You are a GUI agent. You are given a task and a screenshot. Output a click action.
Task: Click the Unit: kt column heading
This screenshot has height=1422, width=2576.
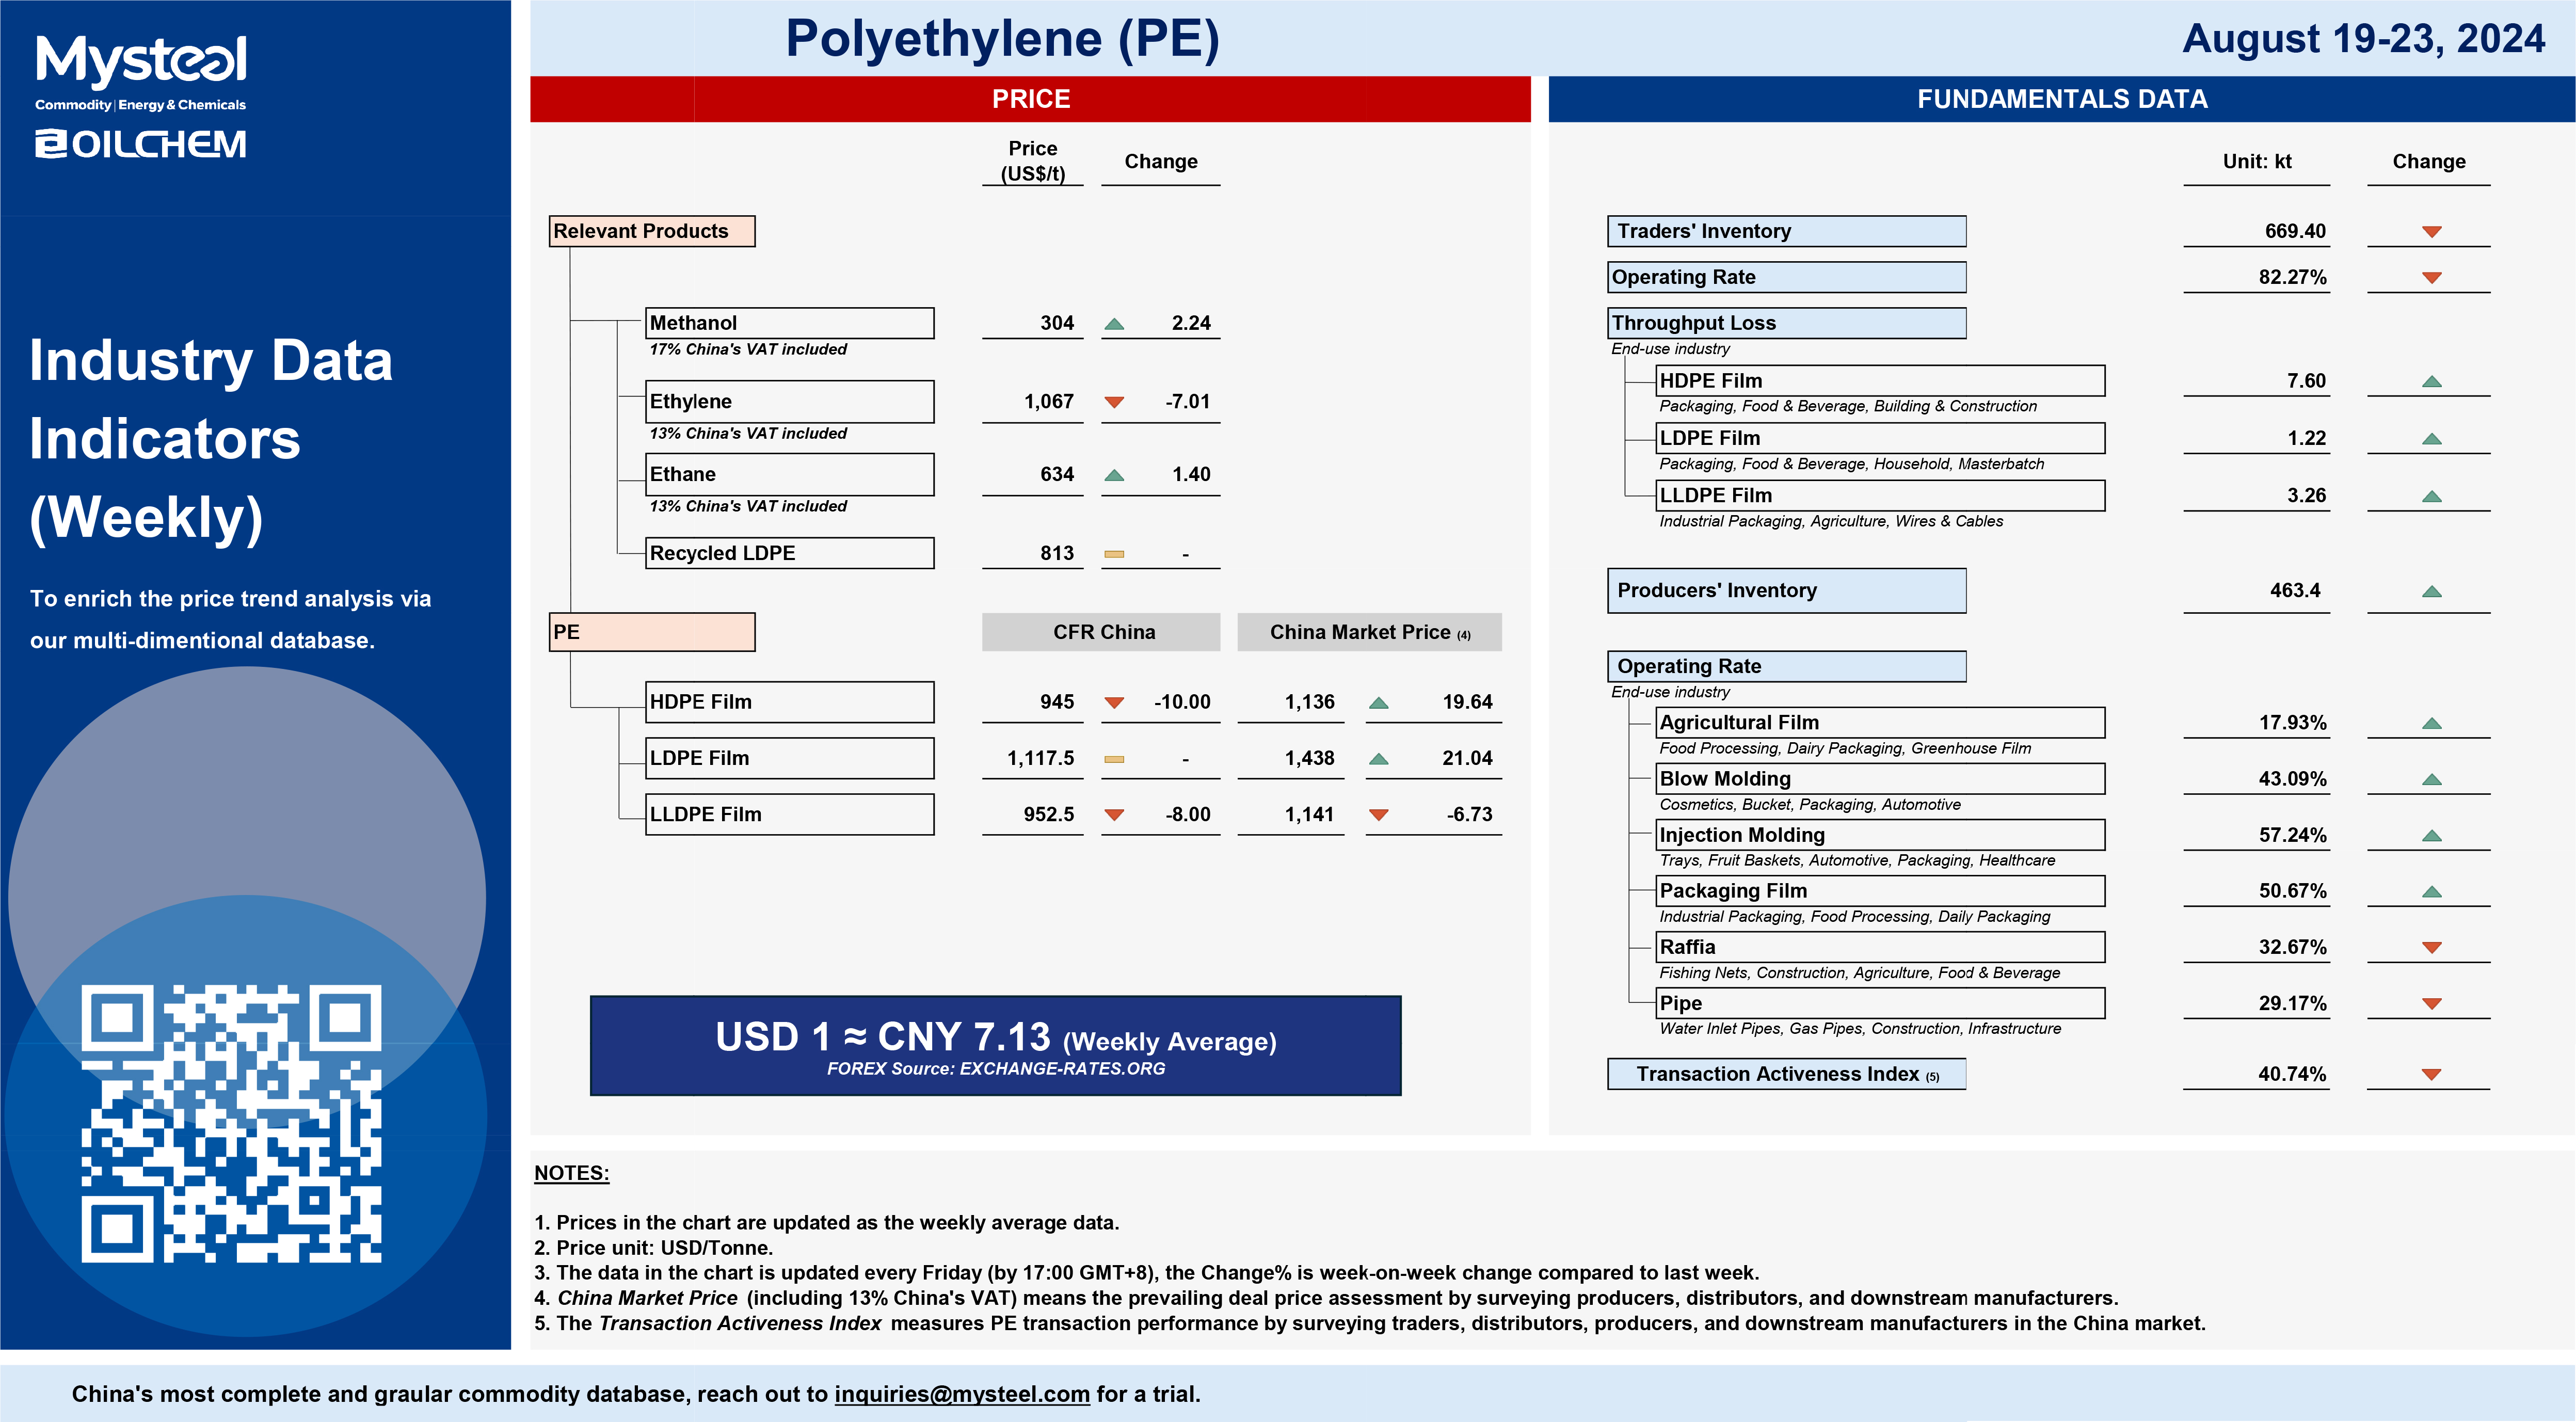tap(2257, 161)
